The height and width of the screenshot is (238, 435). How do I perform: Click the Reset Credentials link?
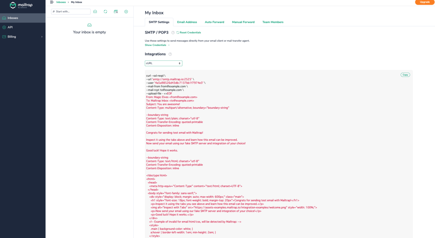[189, 33]
